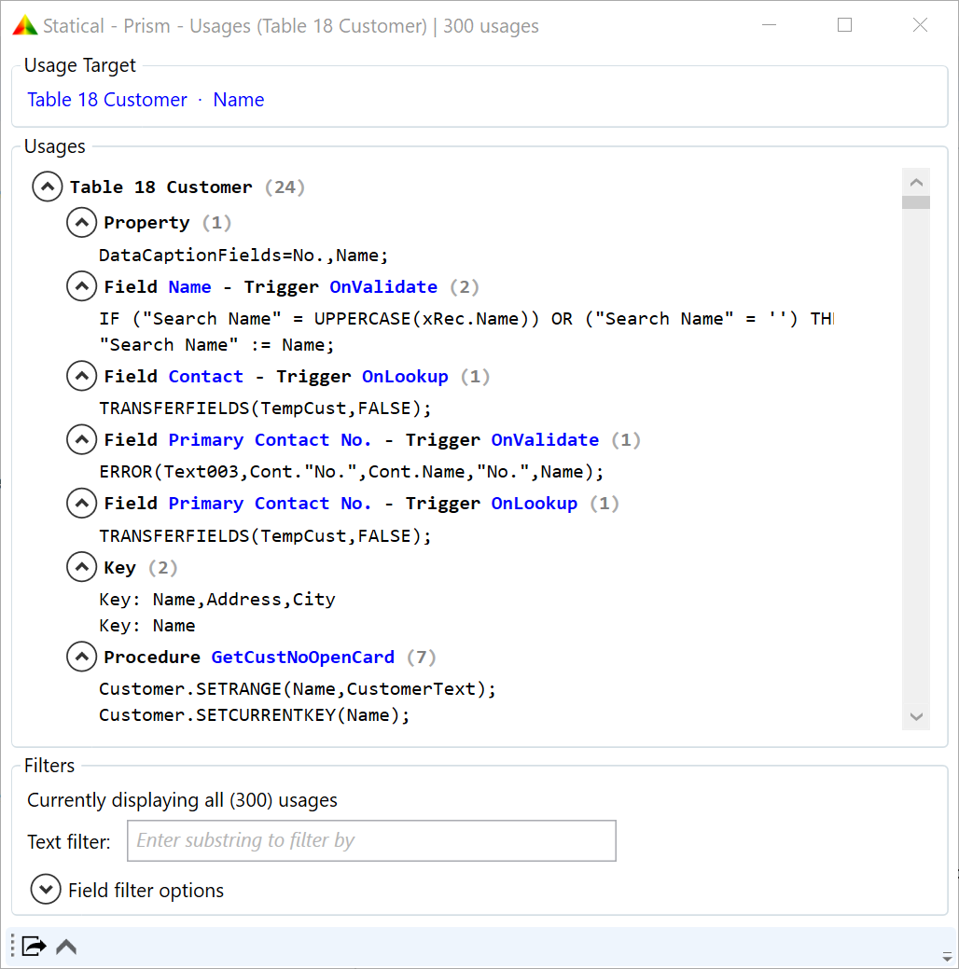The height and width of the screenshot is (969, 959).
Task: Click OnLookup link in Field Contact row
Action: point(405,377)
